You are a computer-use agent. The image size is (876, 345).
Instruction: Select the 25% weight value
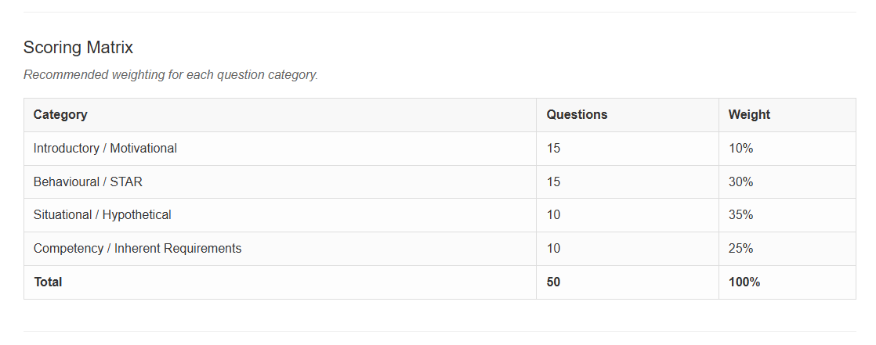787,249
